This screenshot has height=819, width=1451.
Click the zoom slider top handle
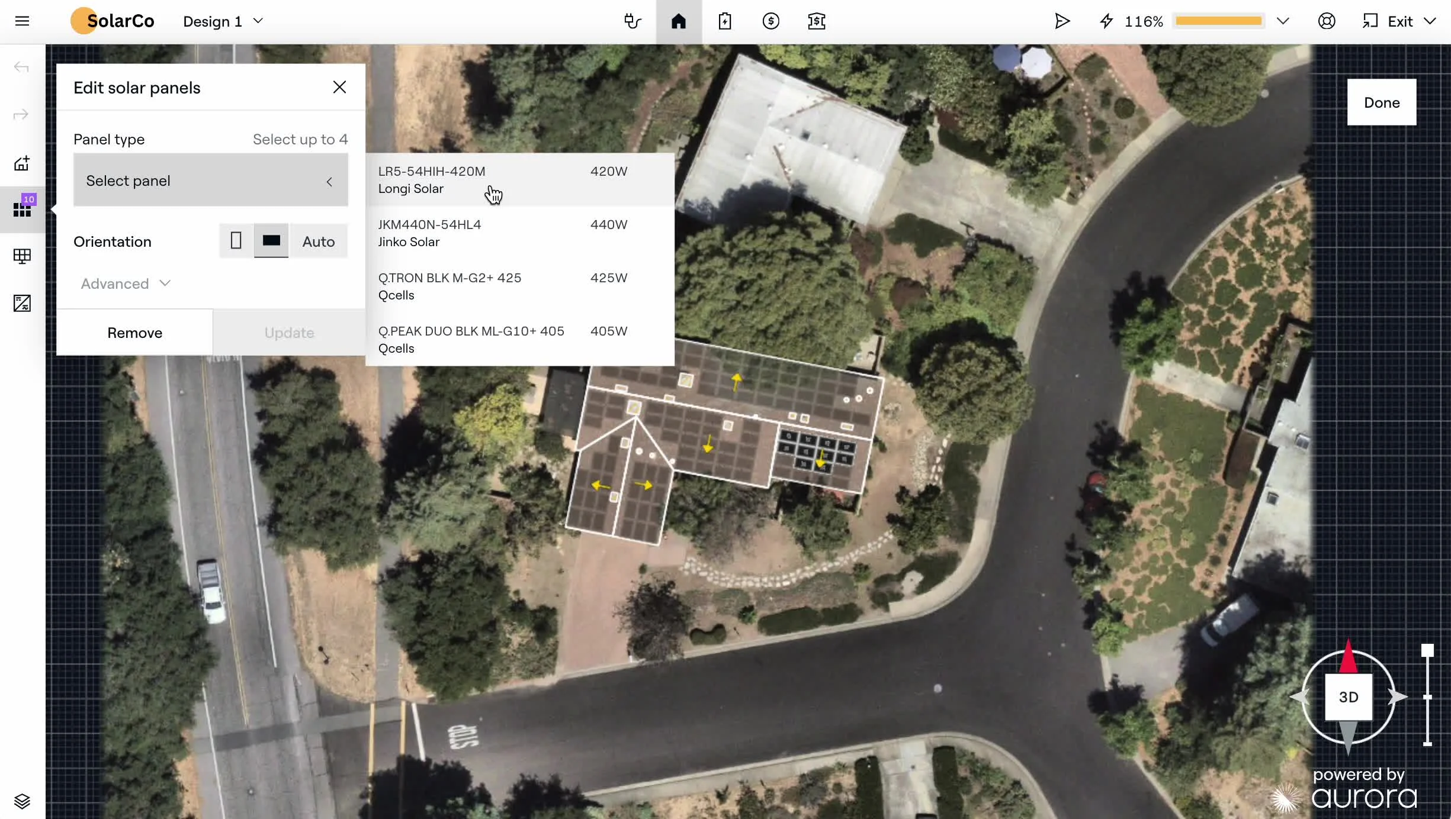point(1428,650)
